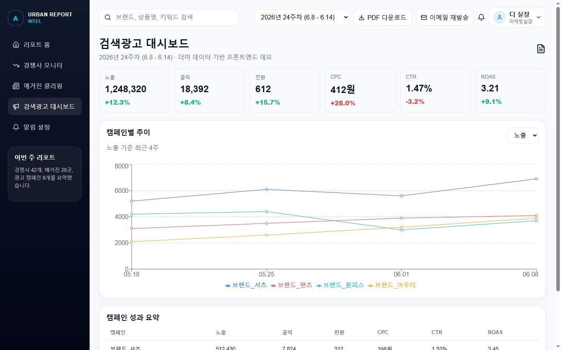
Task: Open the 노출 metric dropdown in chart
Action: tap(523, 135)
